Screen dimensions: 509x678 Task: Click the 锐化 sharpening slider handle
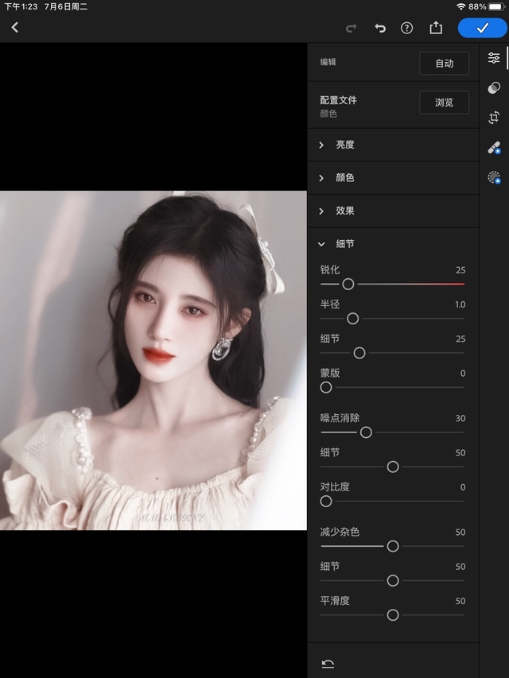click(348, 284)
